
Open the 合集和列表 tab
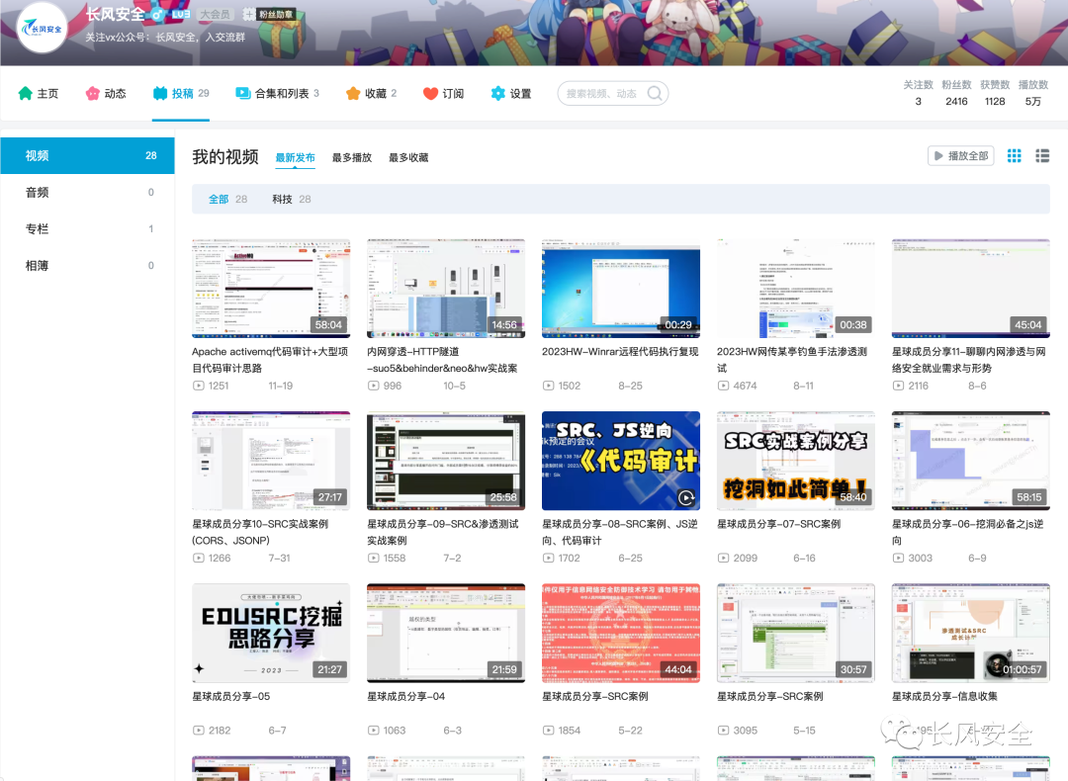277,93
